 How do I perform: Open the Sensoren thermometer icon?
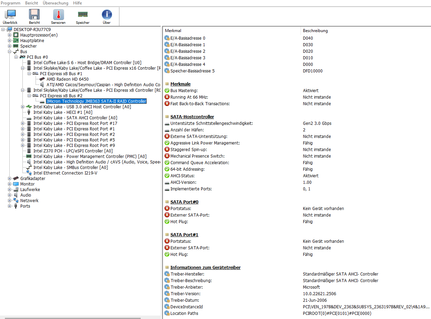58,14
